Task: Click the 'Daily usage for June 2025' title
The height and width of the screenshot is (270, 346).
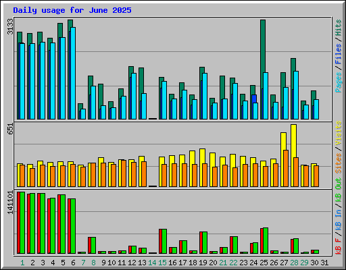Action: 72,10
